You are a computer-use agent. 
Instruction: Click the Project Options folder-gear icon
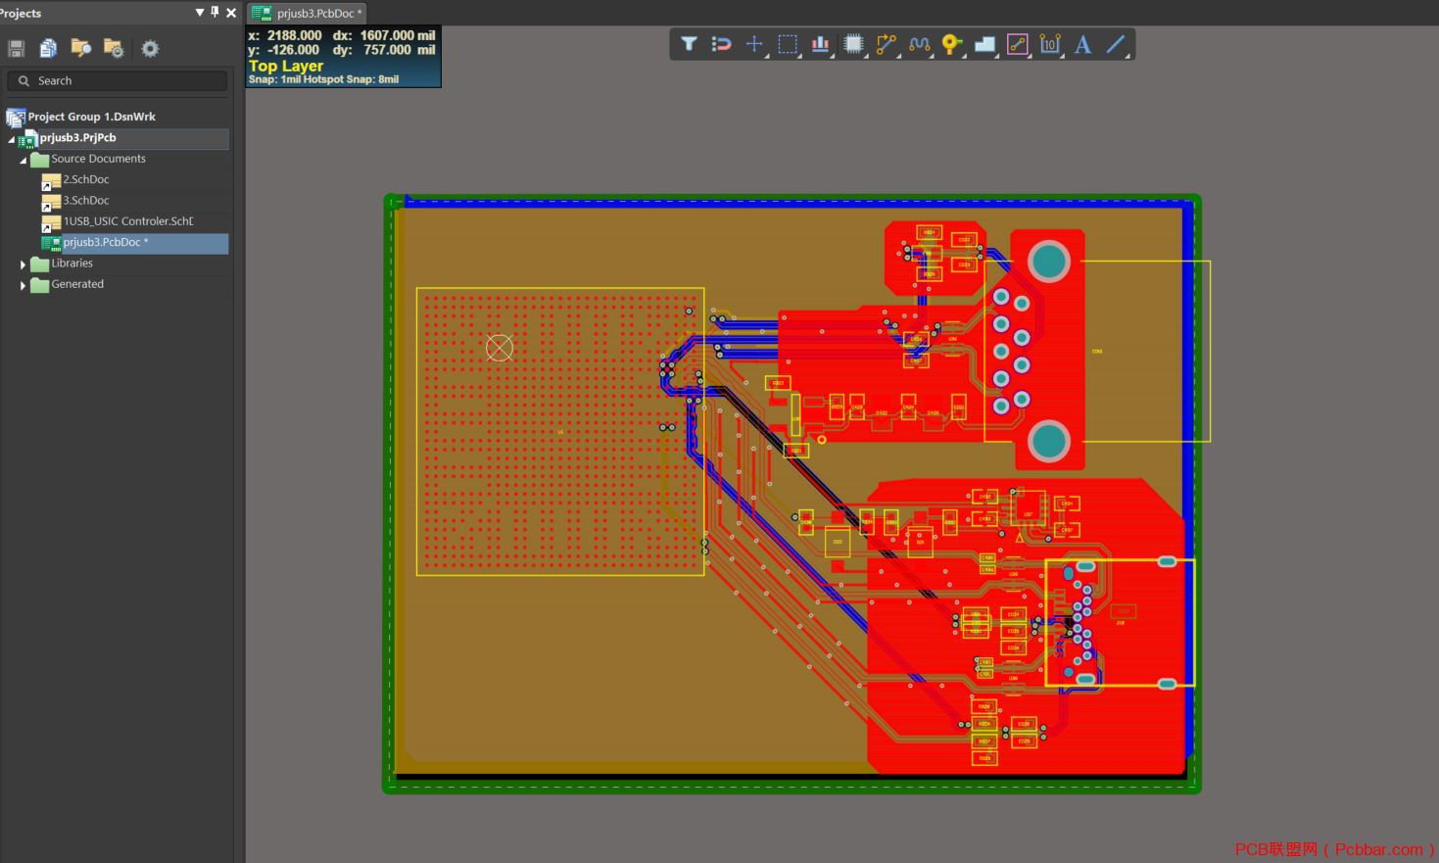114,48
